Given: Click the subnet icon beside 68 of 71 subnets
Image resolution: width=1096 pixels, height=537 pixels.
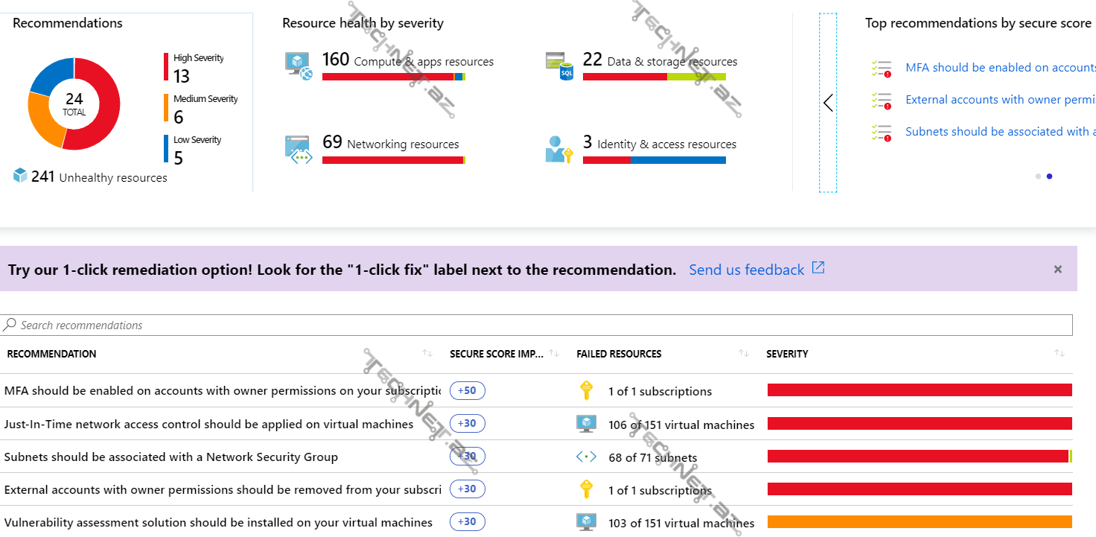Looking at the screenshot, I should (x=586, y=457).
